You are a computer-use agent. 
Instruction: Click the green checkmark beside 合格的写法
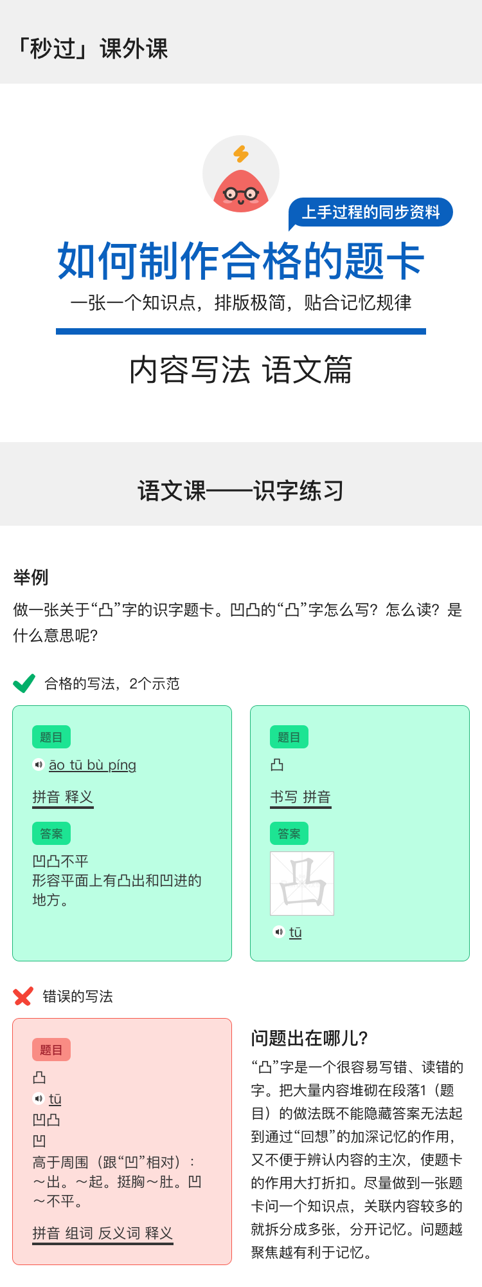point(24,683)
